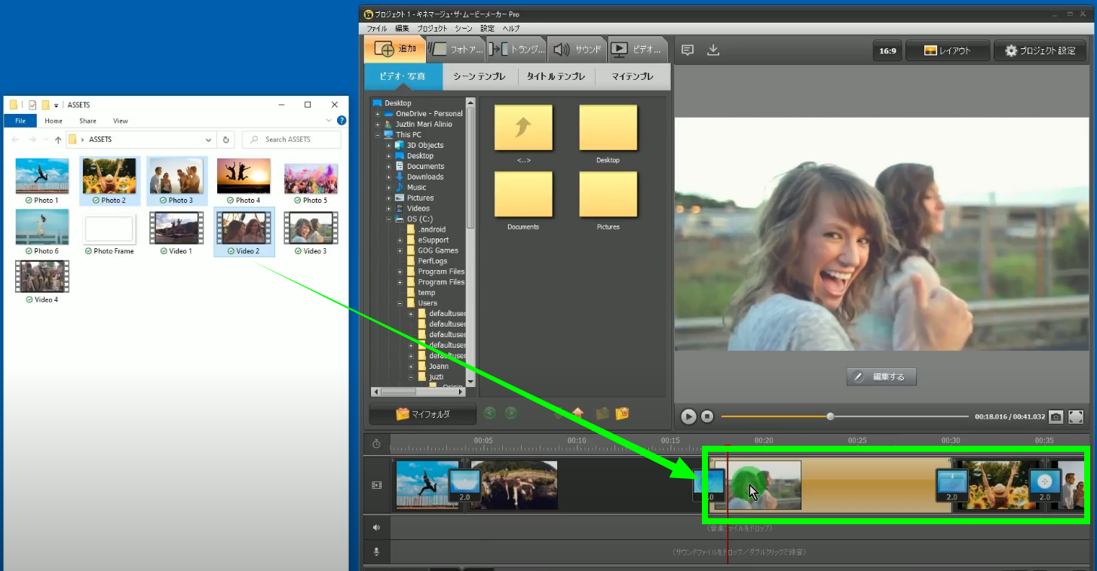Click the playback progress slider handle

[x=830, y=416]
